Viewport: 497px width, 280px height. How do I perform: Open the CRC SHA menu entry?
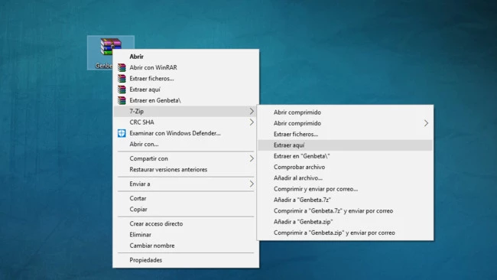click(186, 122)
